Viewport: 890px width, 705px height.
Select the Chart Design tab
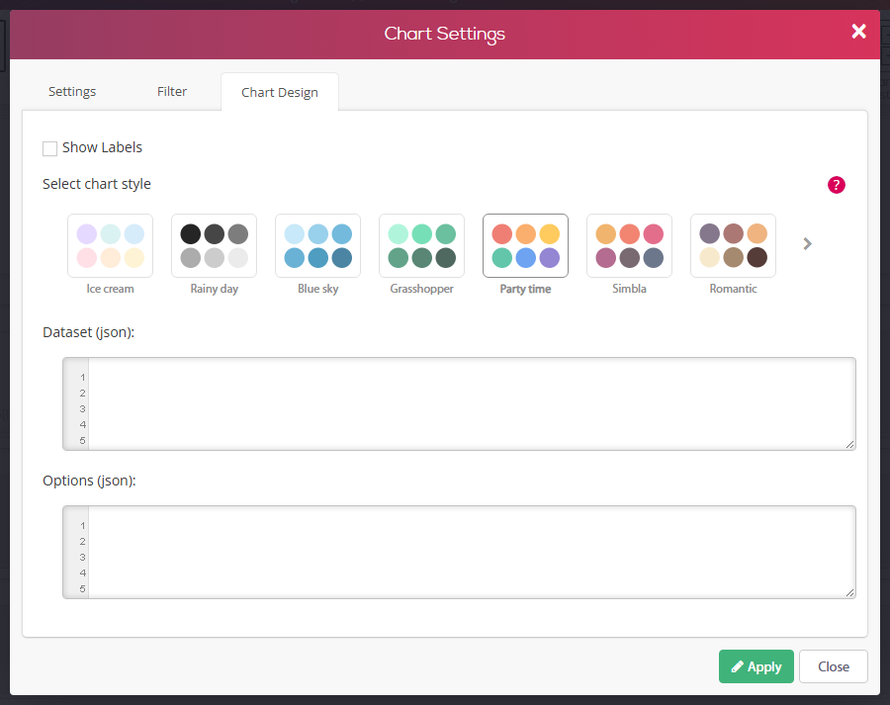[280, 92]
